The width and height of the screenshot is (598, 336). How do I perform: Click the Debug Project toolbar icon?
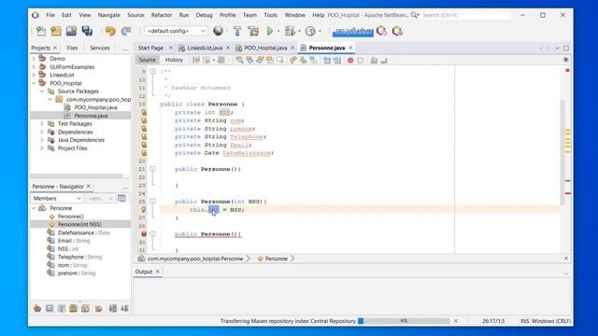[291, 31]
